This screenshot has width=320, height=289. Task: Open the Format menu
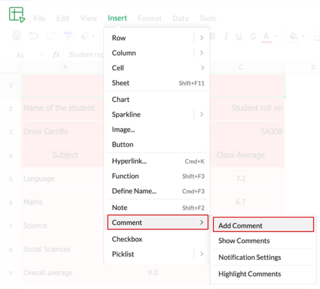coord(150,19)
